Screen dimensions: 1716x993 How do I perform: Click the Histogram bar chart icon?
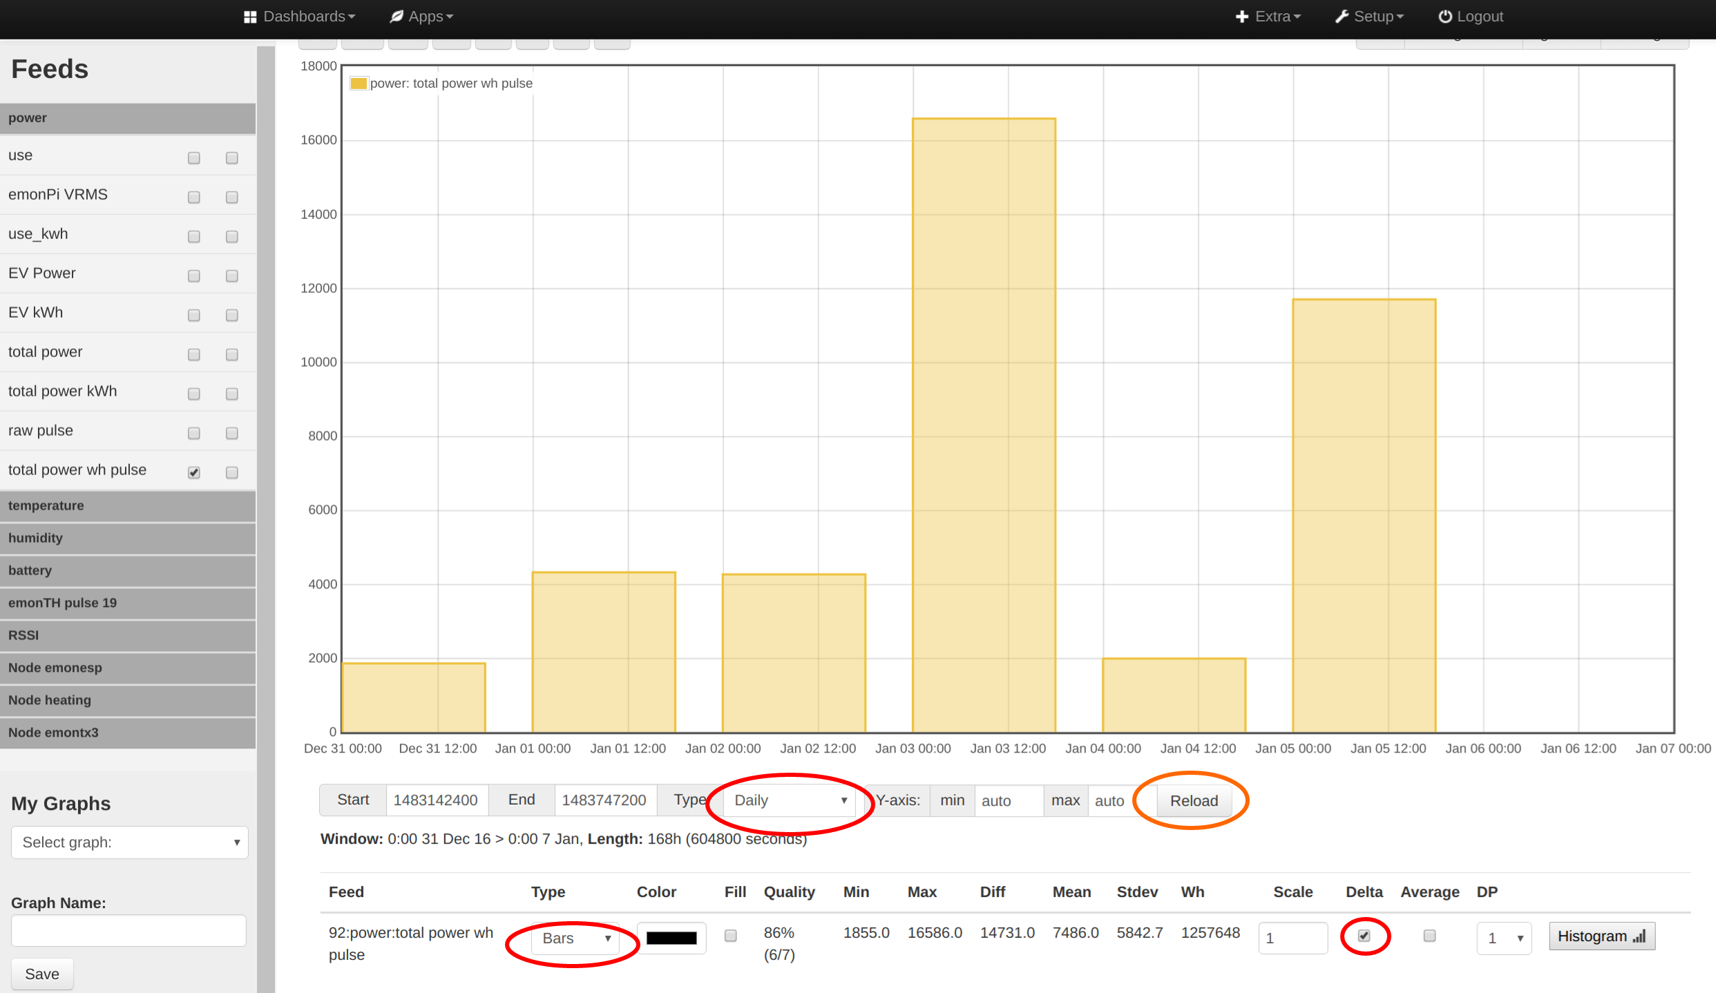coord(1639,937)
